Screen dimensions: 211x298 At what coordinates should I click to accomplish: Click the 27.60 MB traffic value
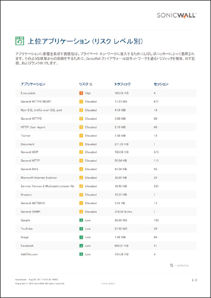pyautogui.click(x=121, y=229)
